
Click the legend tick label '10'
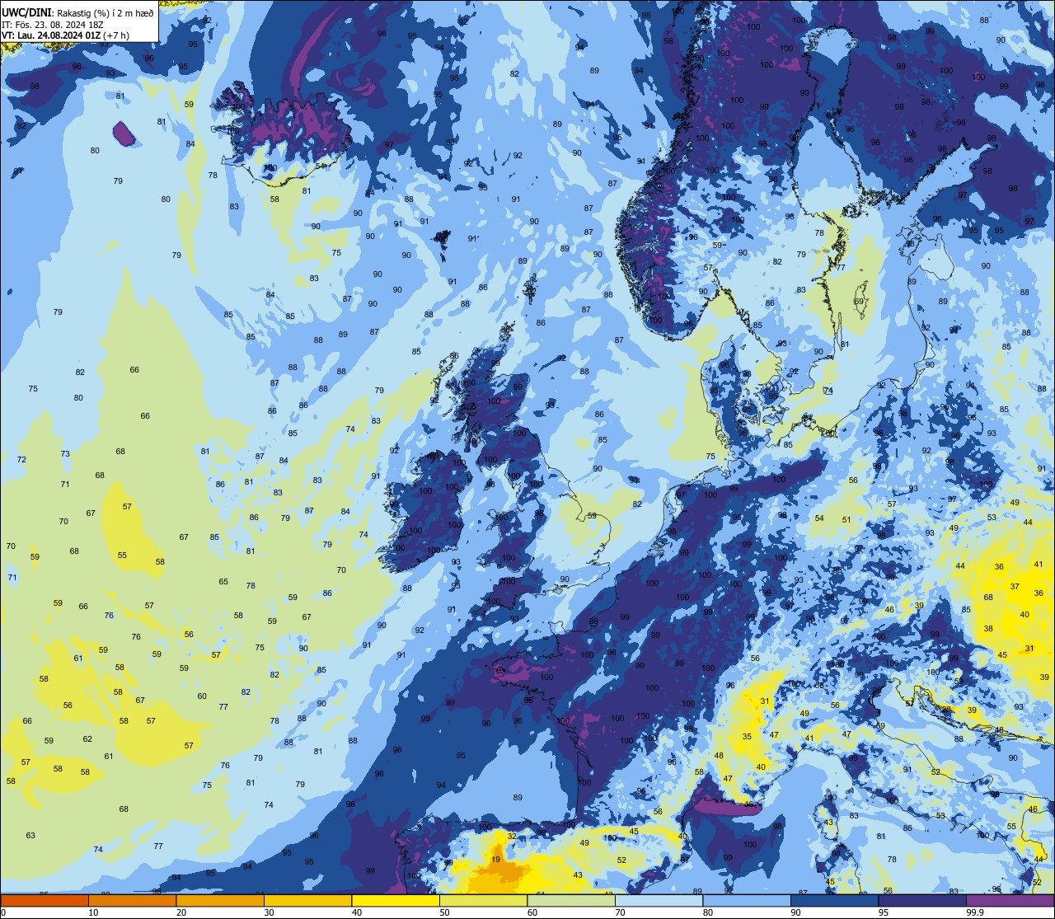[93, 912]
